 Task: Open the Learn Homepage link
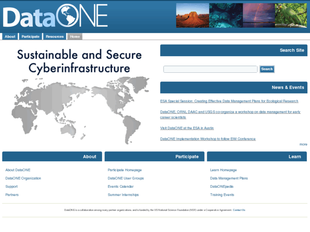click(223, 170)
